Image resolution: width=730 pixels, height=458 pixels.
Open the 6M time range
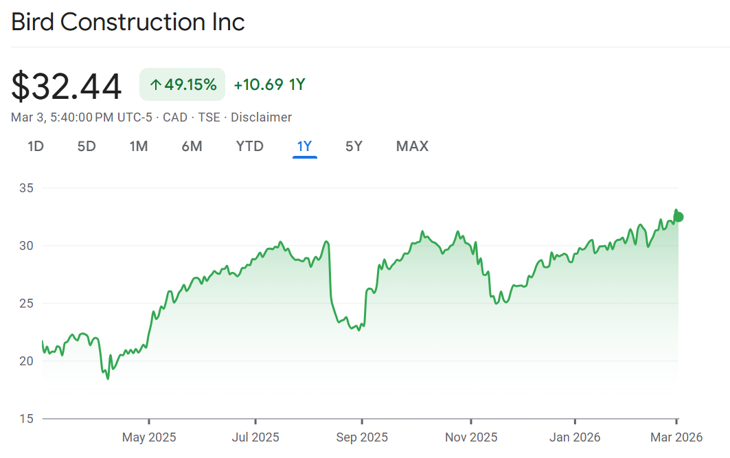pos(192,146)
